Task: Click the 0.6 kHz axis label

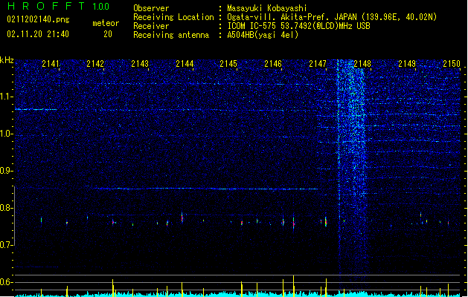Action: point(7,282)
